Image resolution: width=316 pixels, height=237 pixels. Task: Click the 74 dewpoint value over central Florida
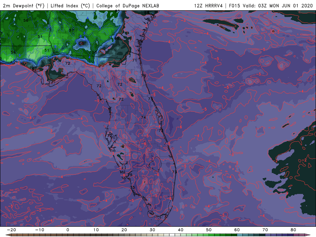pyautogui.click(x=143, y=117)
